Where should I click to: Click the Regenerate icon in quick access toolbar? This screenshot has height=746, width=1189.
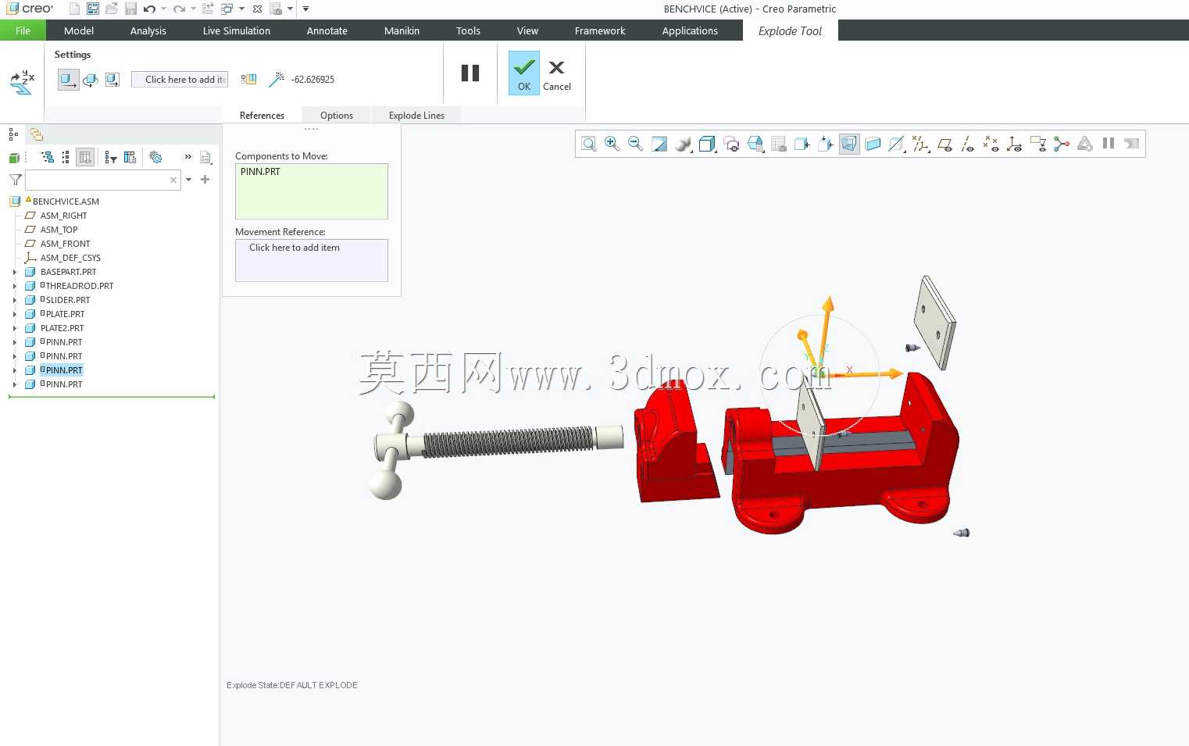pos(208,9)
